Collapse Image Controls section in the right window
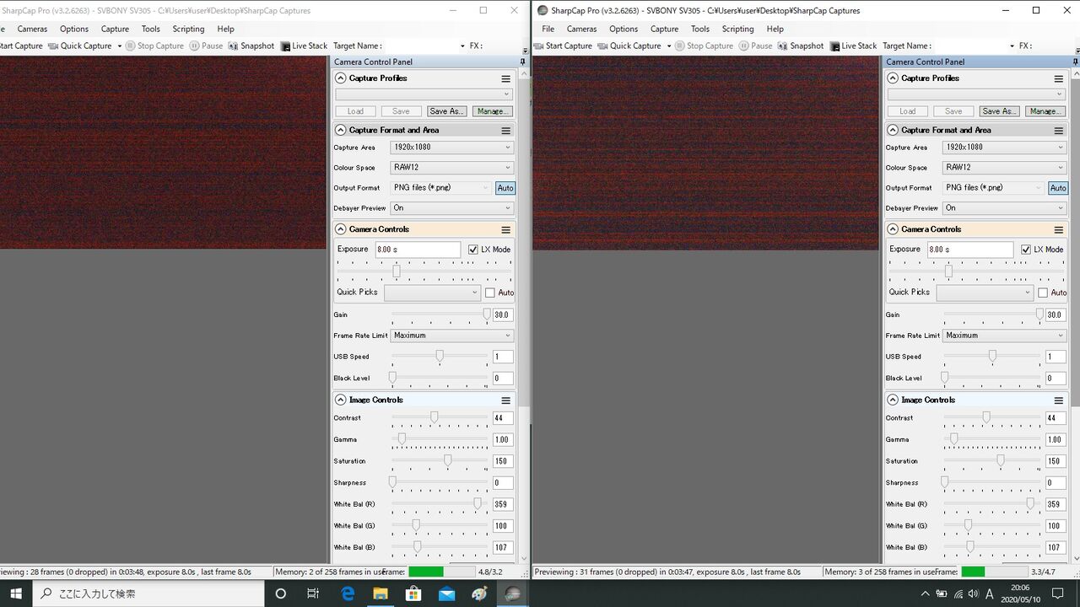Image resolution: width=1080 pixels, height=607 pixels. (893, 400)
